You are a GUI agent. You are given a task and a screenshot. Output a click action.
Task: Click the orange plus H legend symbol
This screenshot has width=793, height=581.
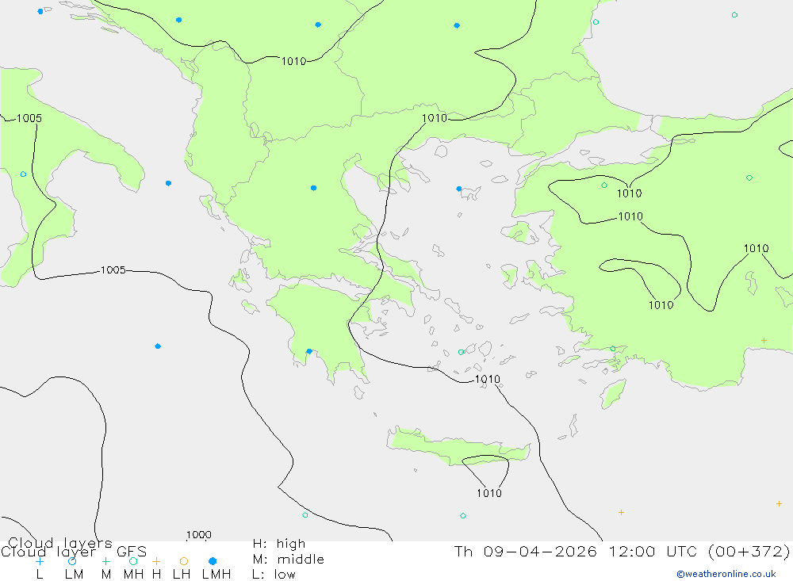click(x=156, y=561)
